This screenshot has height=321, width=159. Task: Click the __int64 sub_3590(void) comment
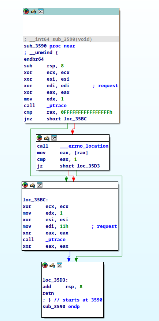(x=58, y=39)
